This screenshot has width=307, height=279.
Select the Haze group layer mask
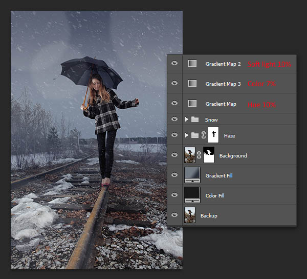212,135
